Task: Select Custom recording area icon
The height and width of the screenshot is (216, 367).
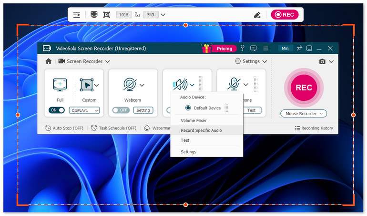Action: click(87, 85)
